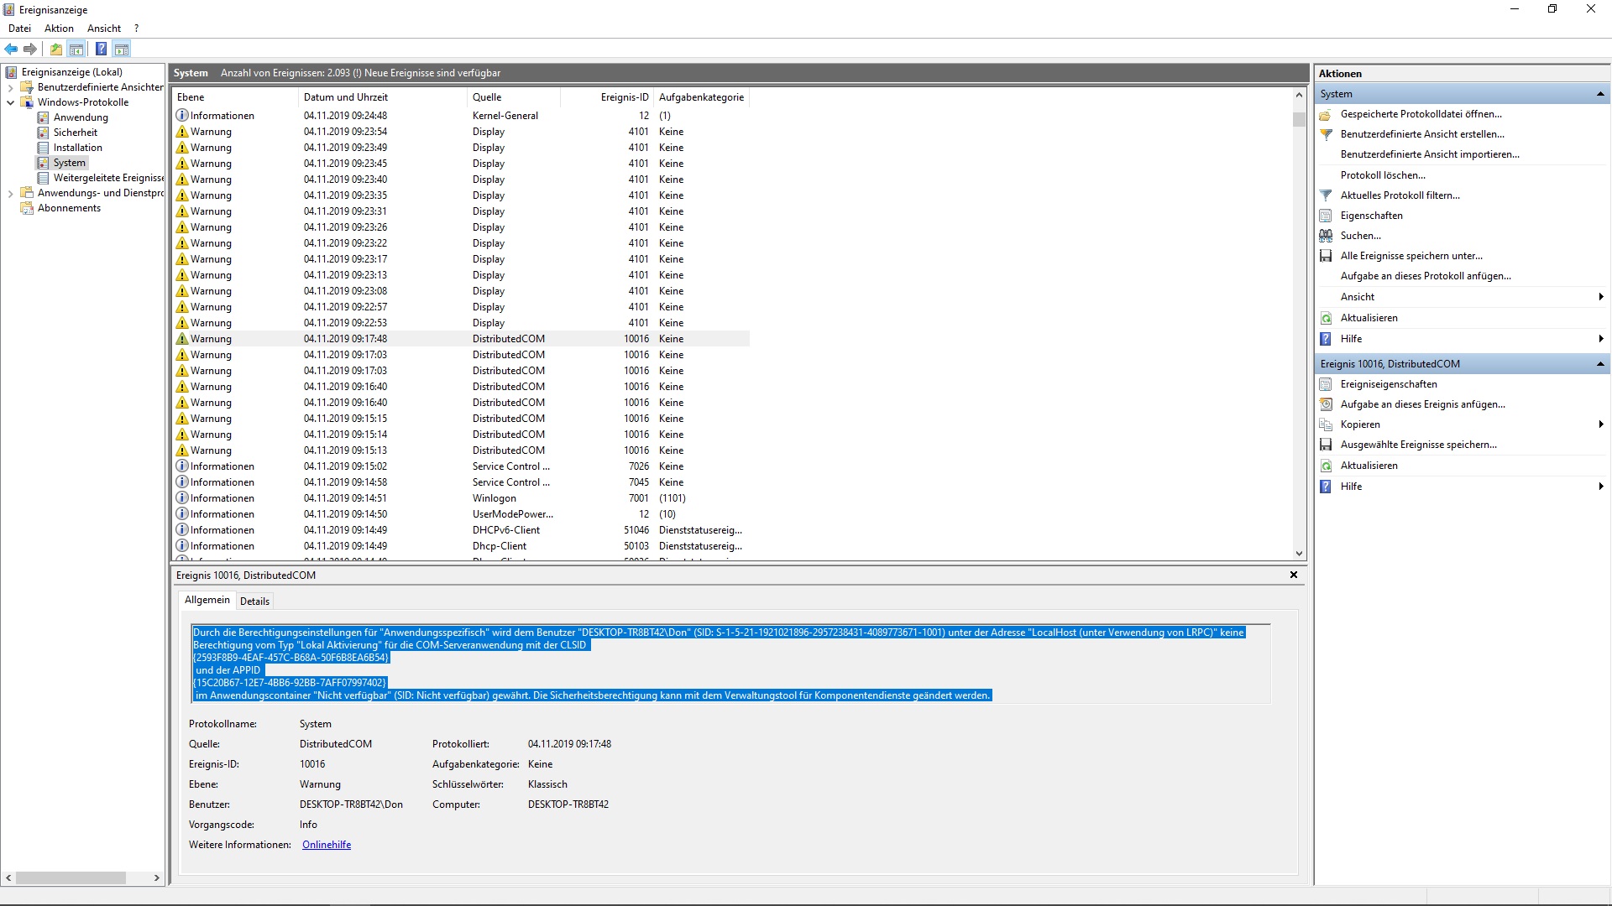Click filter icon for Aktuelles Protokoll filtern

coord(1326,195)
